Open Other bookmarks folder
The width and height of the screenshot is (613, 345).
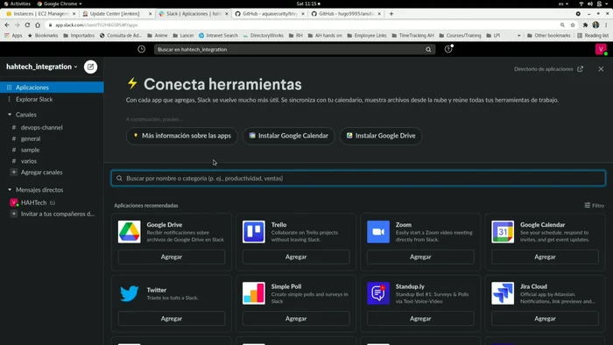click(549, 36)
